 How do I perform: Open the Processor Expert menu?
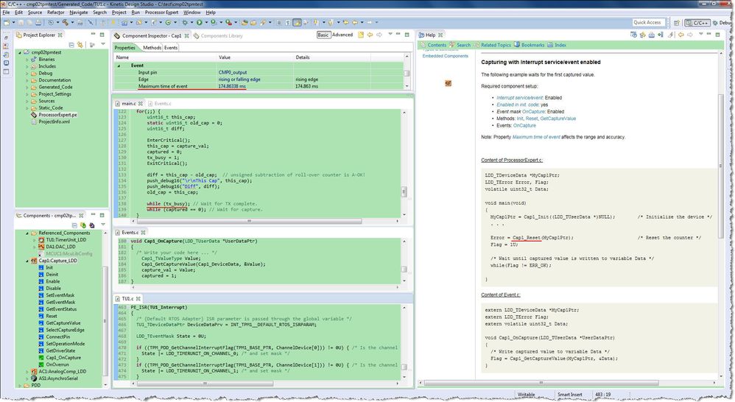(161, 13)
